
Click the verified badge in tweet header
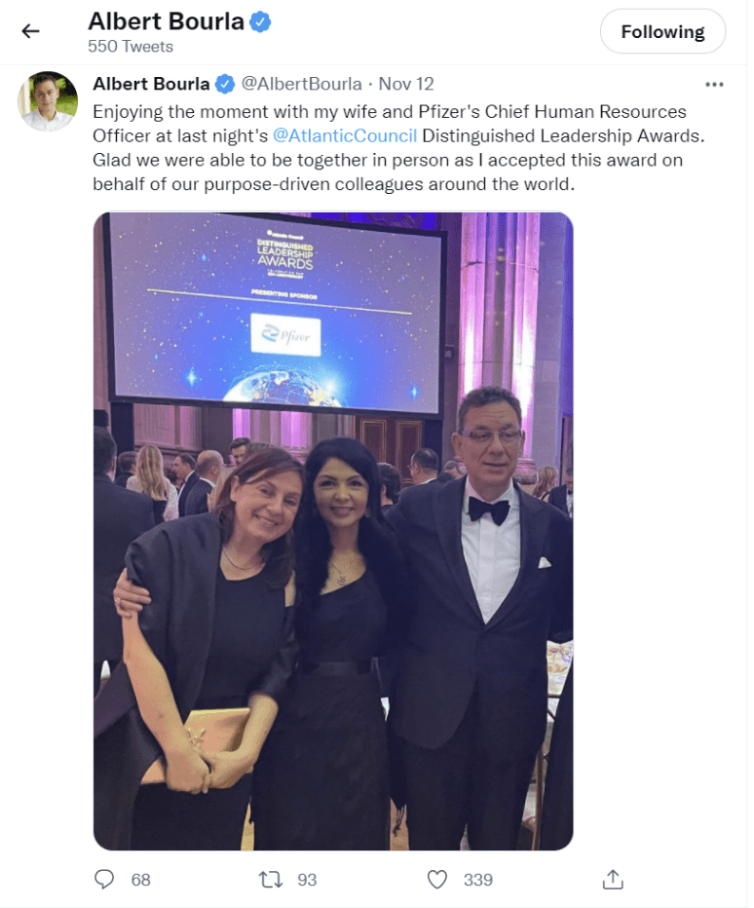[225, 85]
